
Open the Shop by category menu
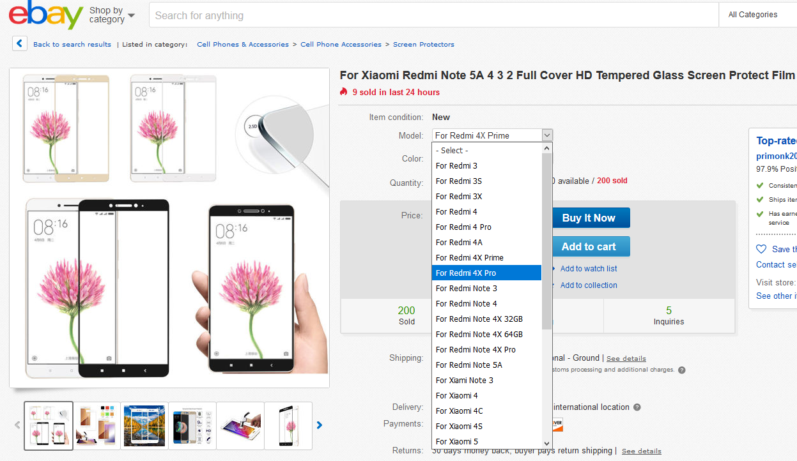point(112,15)
